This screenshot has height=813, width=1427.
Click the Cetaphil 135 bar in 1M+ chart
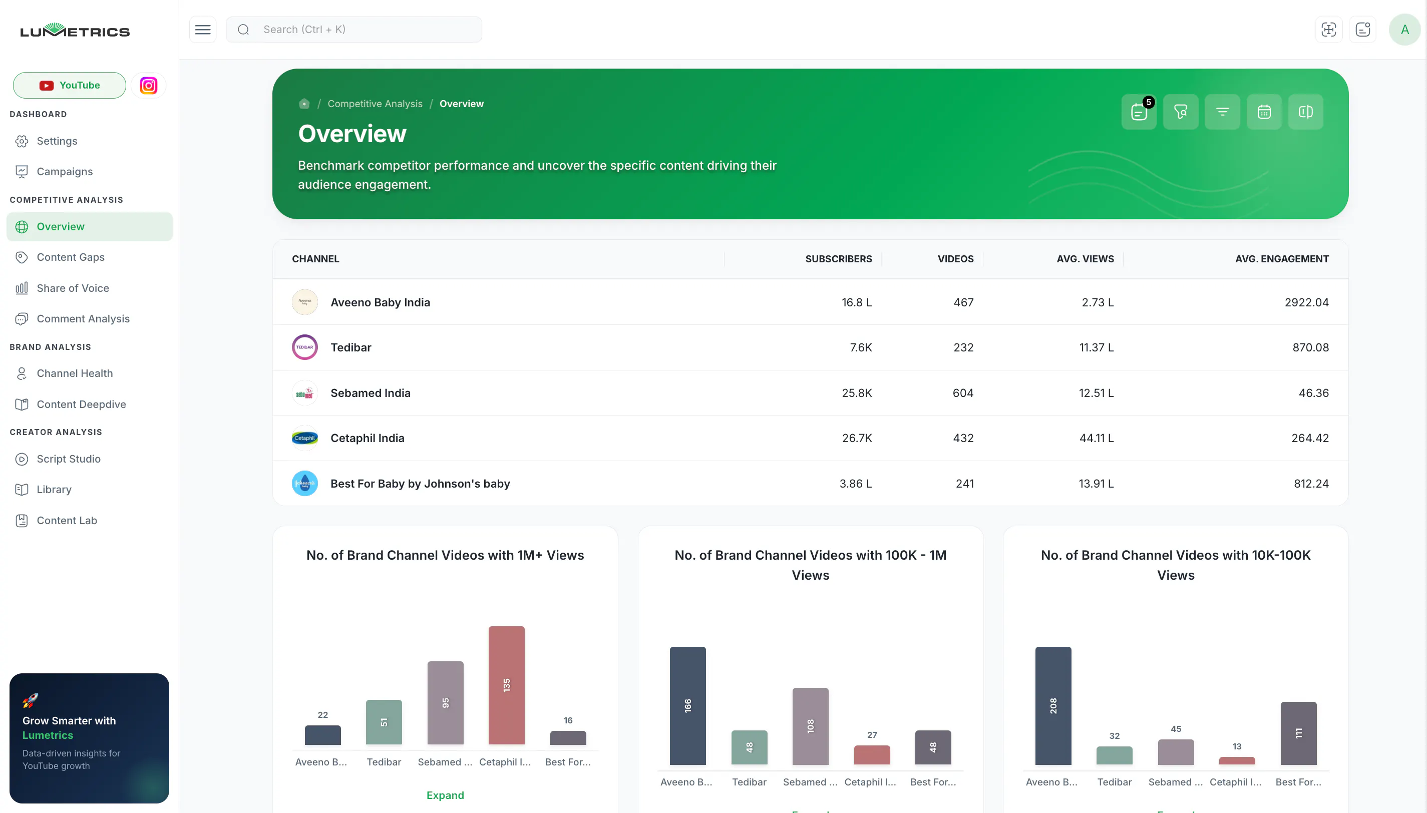point(506,685)
